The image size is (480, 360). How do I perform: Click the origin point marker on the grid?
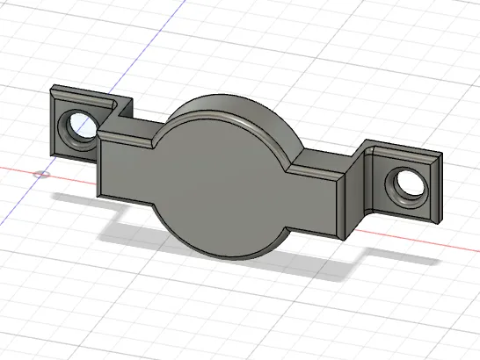click(41, 175)
